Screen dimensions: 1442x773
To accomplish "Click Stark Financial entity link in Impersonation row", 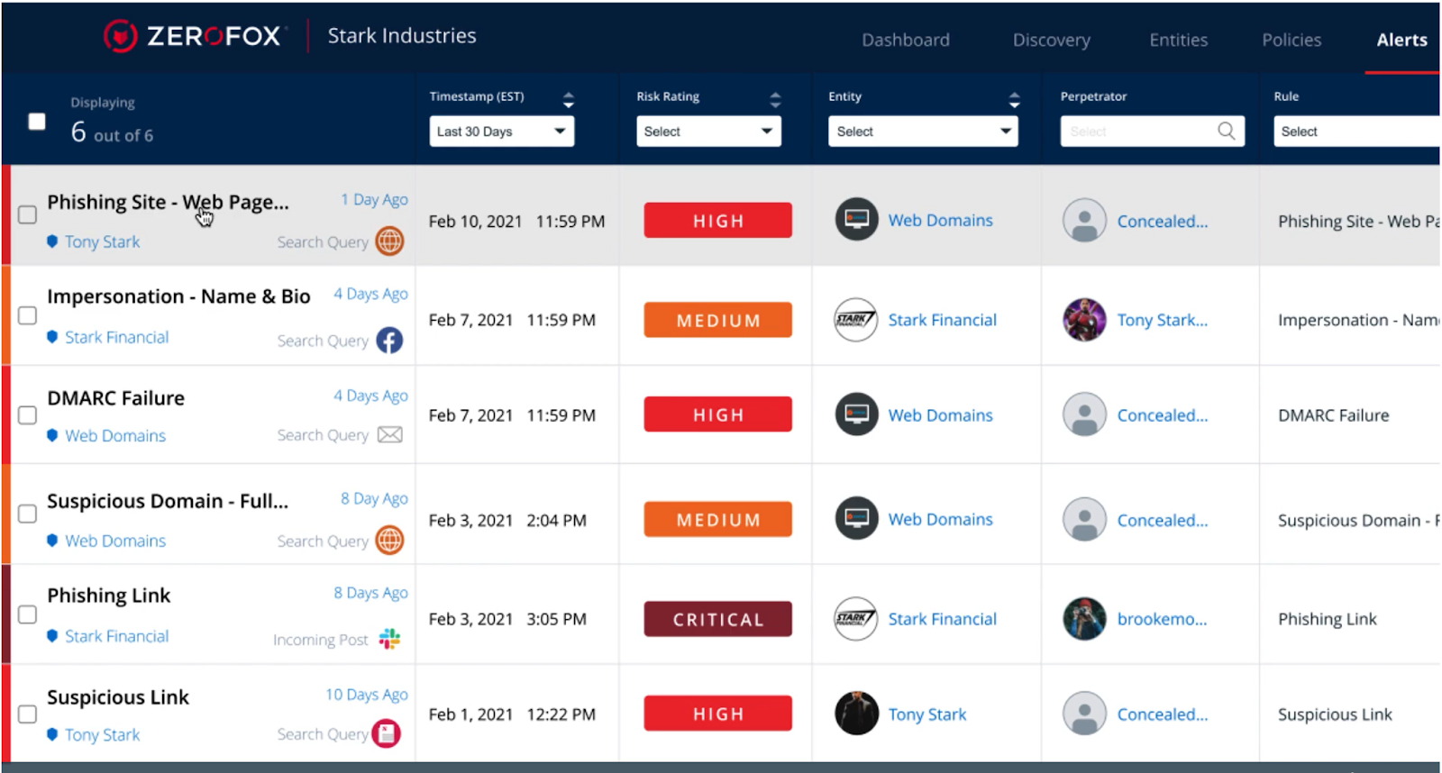I will 943,320.
